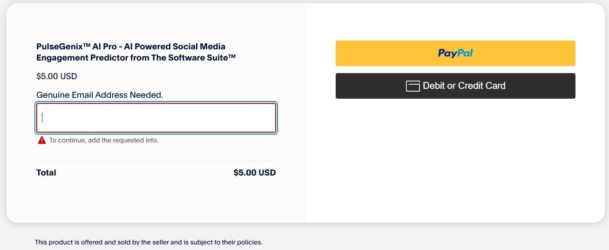Click the PulseGenix AI Pro product title
Viewport: 609px width, 250px height.
click(x=130, y=47)
